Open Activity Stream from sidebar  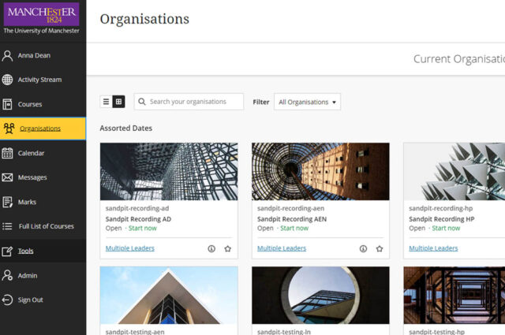[39, 80]
